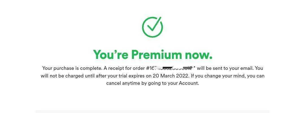Click the "You're Premium now." heading
Screen dimensions: 305x113
point(152,55)
